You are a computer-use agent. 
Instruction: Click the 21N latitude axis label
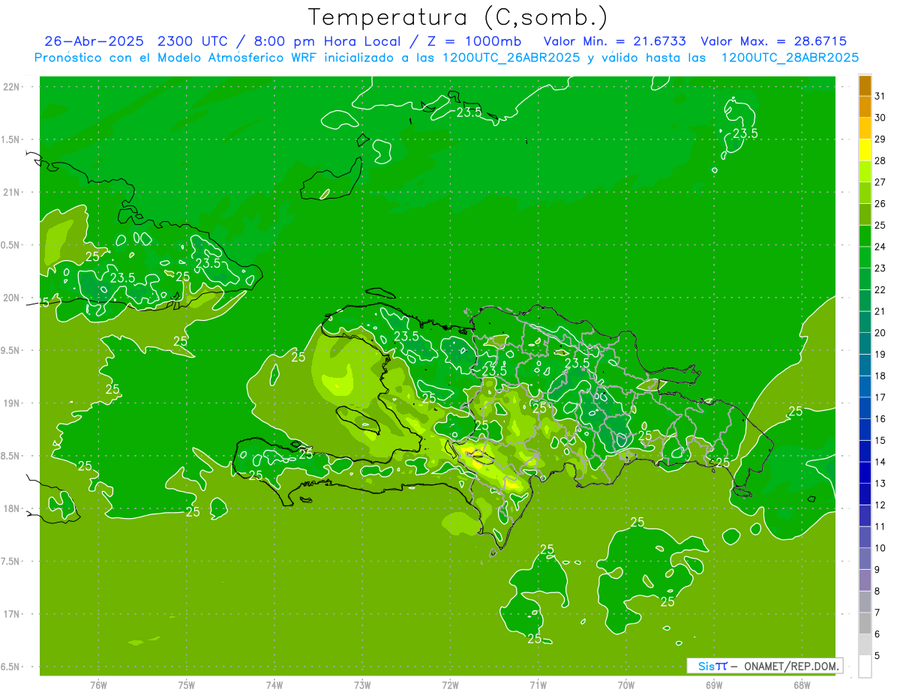pyautogui.click(x=12, y=192)
